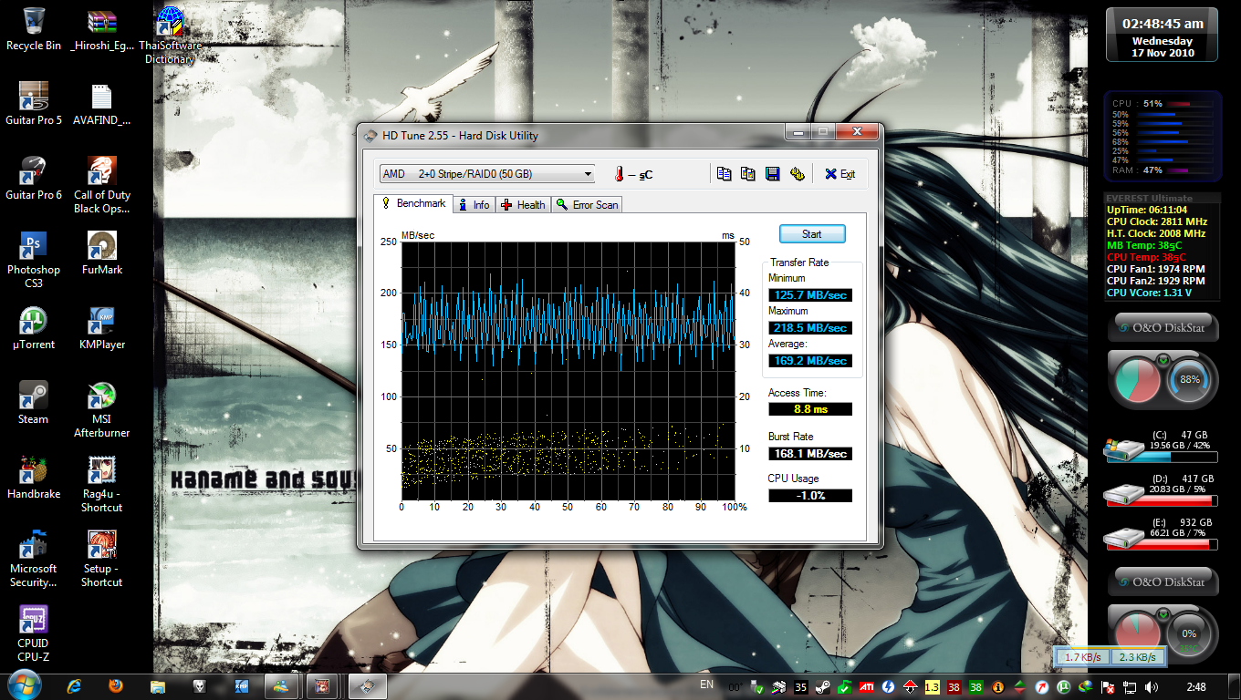This screenshot has height=700, width=1241.
Task: Open the Windows Start menu orb
Action: 24,685
